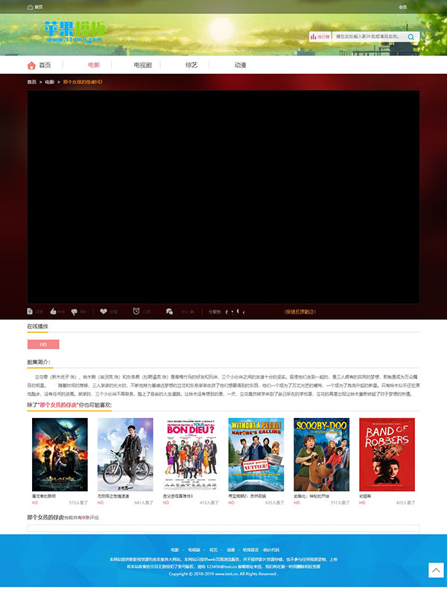This screenshot has height=591, width=447.
Task: Click the heart favorite icon below player
Action: coord(104,311)
